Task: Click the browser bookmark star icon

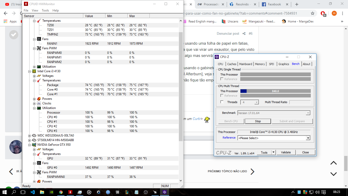Action: click(x=313, y=13)
